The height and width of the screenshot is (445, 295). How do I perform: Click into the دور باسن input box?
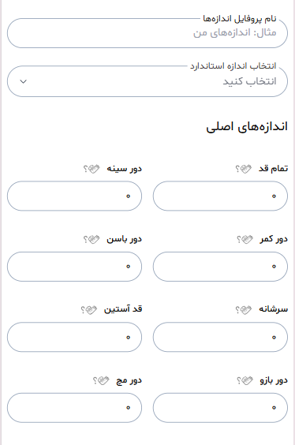pyautogui.click(x=74, y=266)
